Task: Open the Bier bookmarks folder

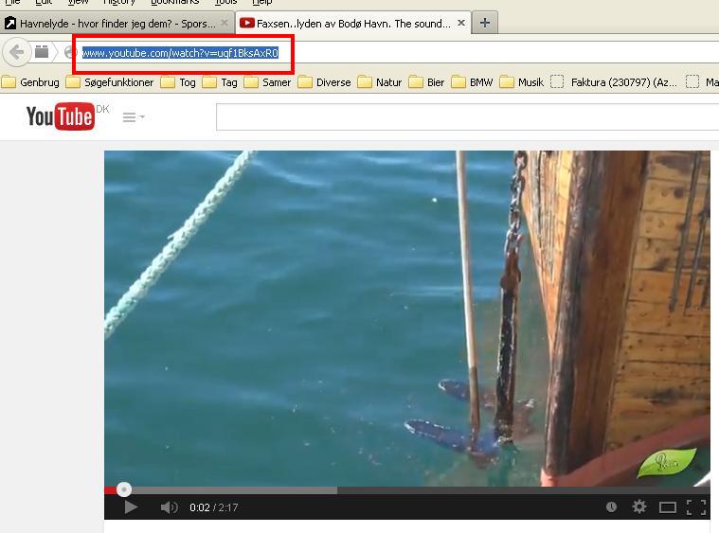Action: [x=426, y=82]
